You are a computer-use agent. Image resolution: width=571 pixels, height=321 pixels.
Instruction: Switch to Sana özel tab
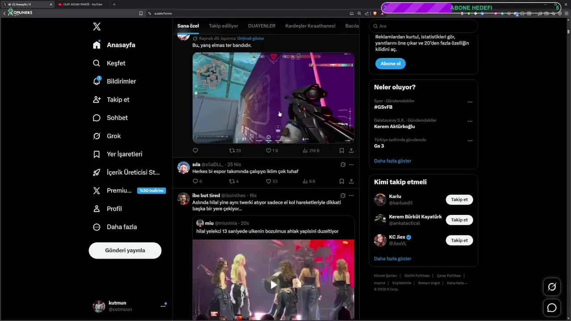188,26
